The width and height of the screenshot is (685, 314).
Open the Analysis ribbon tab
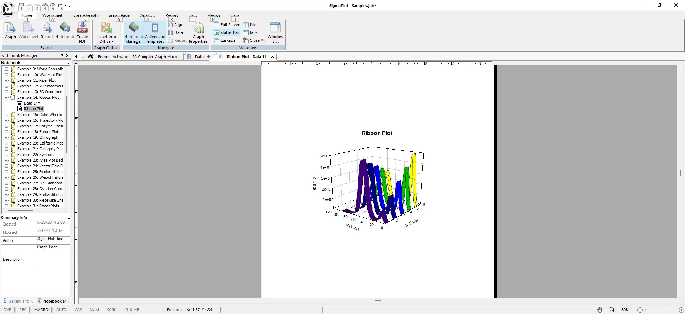click(147, 15)
